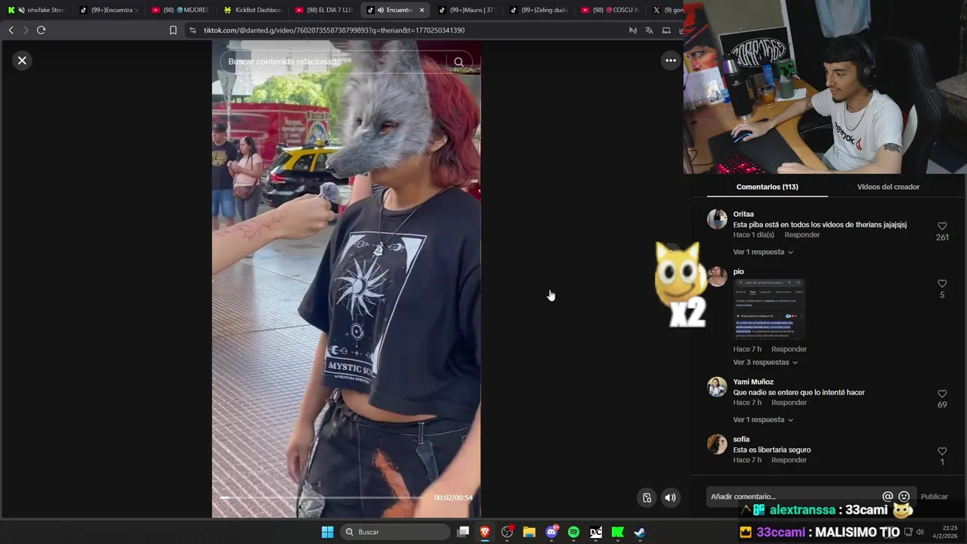The width and height of the screenshot is (967, 544).
Task: Go back with the browser back arrow
Action: (11, 30)
